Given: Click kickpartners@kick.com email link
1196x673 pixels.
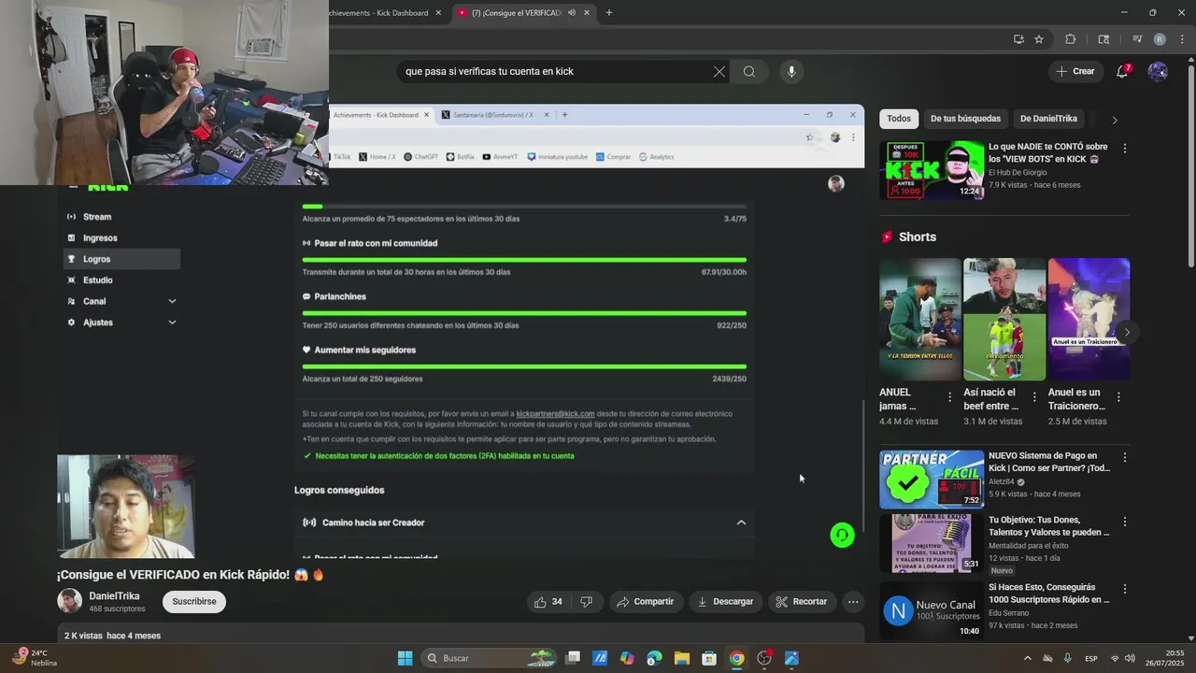Looking at the screenshot, I should pyautogui.click(x=555, y=414).
